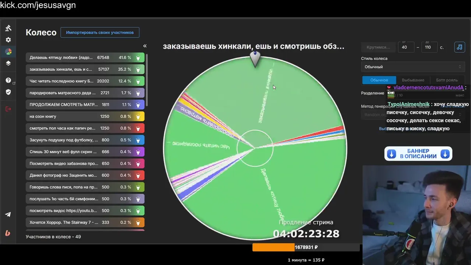This screenshot has width=471, height=265.
Task: Click the Колесо page heading
Action: (41, 32)
